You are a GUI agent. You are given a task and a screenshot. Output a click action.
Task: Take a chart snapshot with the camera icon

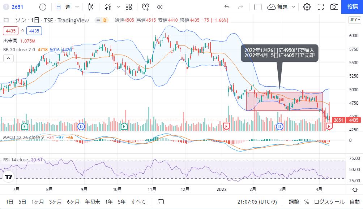click(x=334, y=7)
